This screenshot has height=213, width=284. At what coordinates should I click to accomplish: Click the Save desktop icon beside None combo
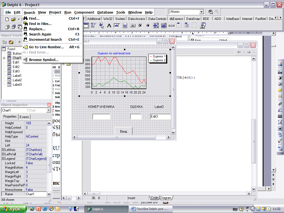pos(210,12)
